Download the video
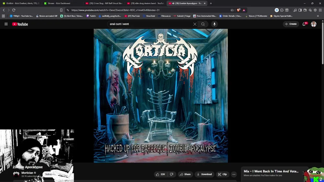 pos(204,174)
